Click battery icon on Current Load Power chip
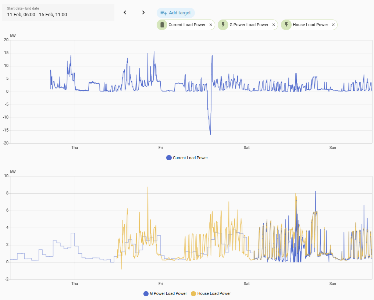Viewport: 374px width, 300px height. 162,25
